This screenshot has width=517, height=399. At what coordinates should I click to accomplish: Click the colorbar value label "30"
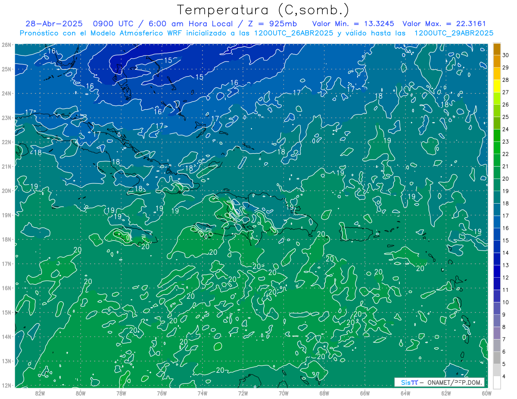coord(506,55)
